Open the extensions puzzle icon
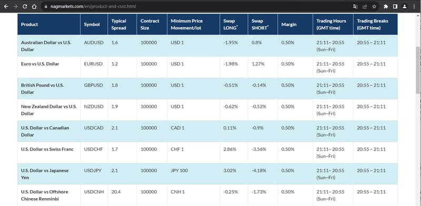This screenshot has width=421, height=206. (386, 6)
